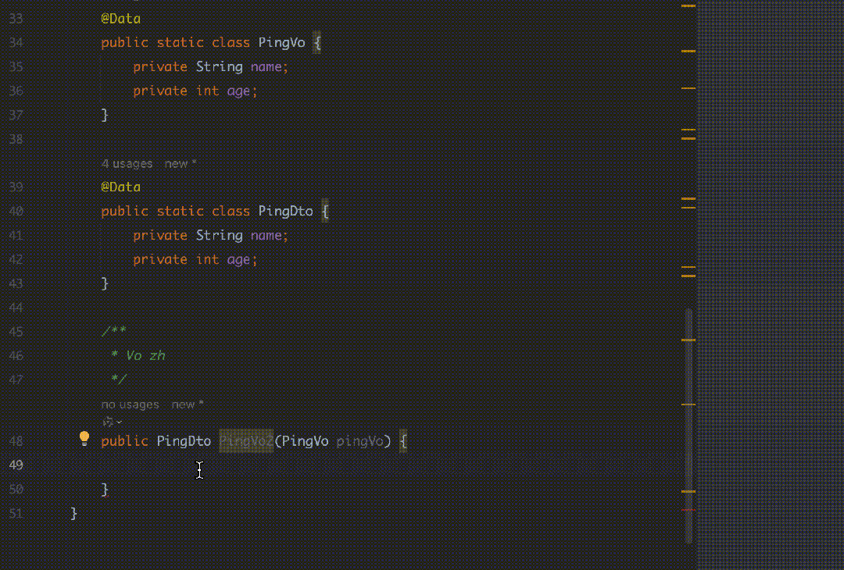This screenshot has height=570, width=844.
Task: Click line number 44 in the gutter
Action: point(16,308)
